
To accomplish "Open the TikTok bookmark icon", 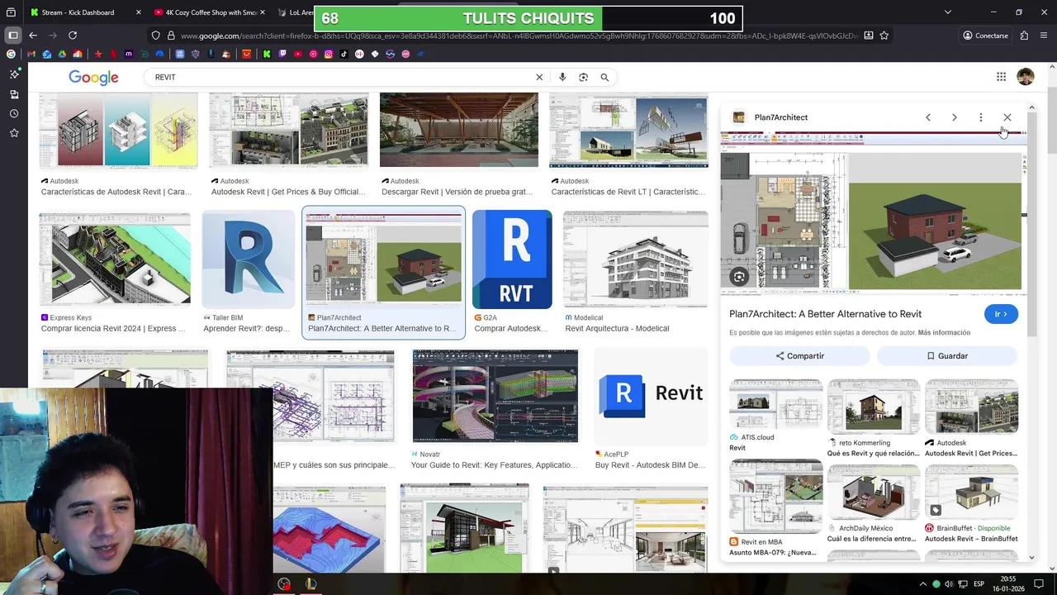I will point(344,55).
